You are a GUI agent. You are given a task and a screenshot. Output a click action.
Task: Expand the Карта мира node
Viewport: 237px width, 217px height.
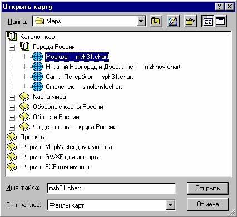pyautogui.click(x=12, y=97)
